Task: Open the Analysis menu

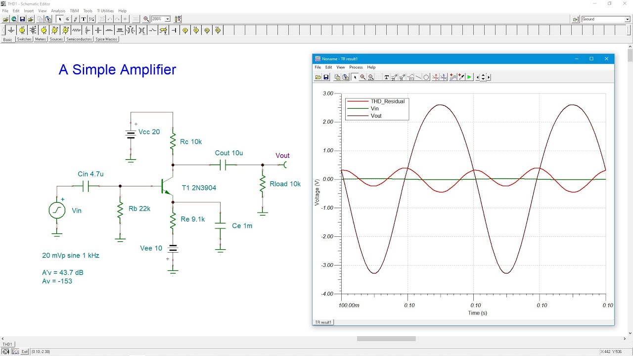Action: (x=58, y=10)
